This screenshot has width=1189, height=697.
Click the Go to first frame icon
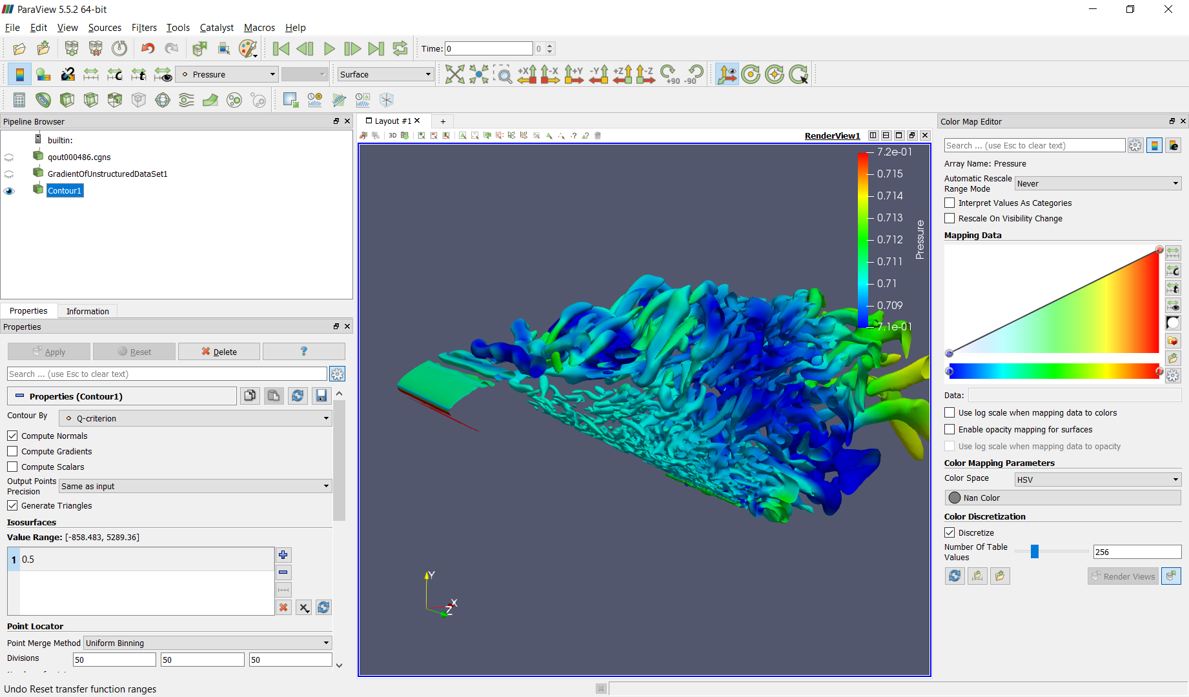coord(281,48)
